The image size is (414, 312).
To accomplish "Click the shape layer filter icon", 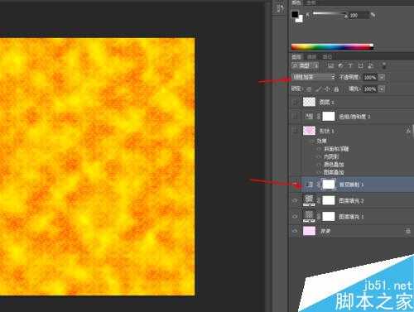I will point(360,65).
